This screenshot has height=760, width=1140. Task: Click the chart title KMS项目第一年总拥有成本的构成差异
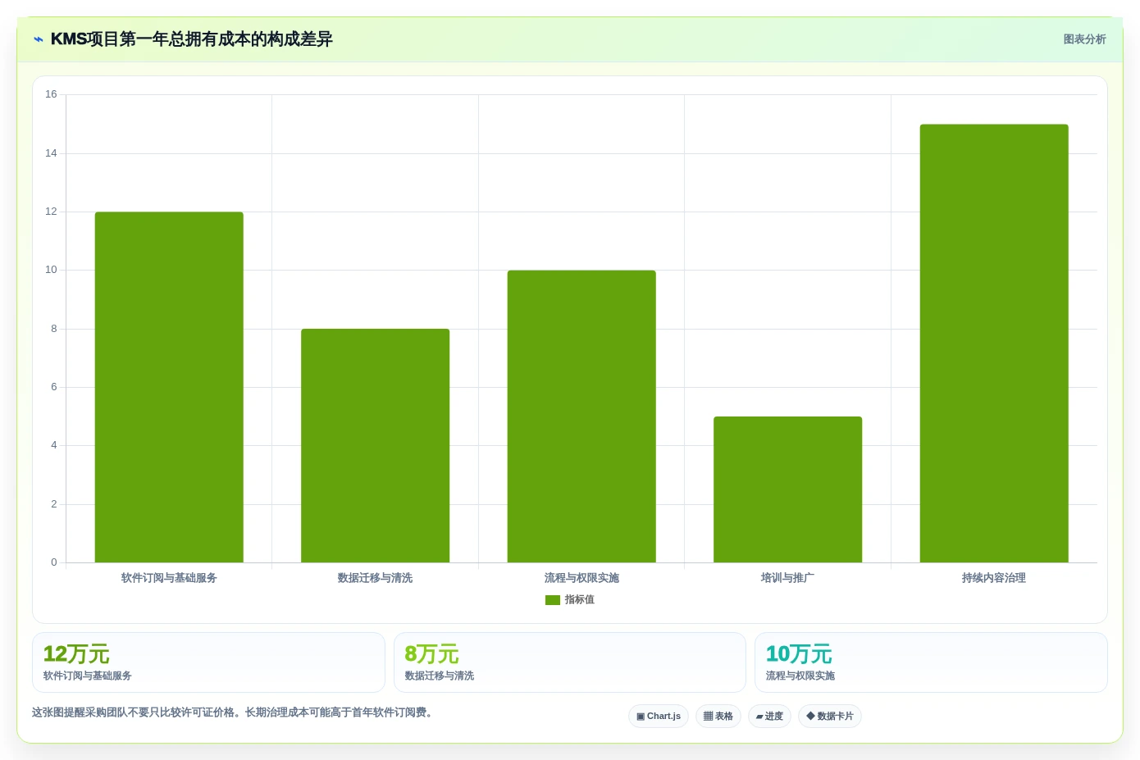pyautogui.click(x=191, y=39)
